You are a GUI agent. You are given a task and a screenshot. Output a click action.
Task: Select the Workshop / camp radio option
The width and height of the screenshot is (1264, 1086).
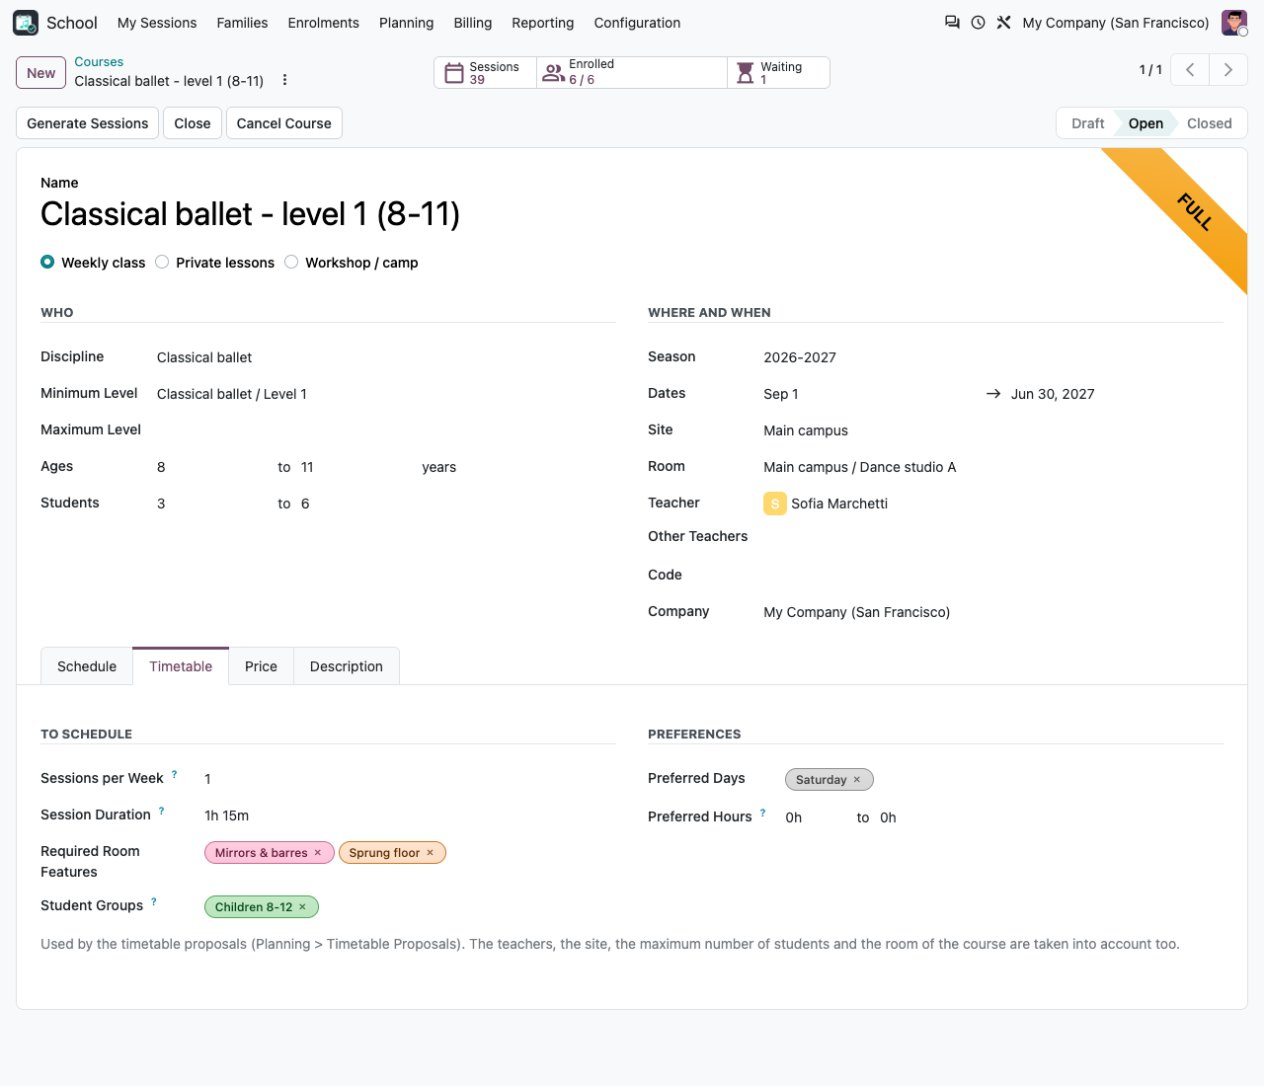pos(291,262)
